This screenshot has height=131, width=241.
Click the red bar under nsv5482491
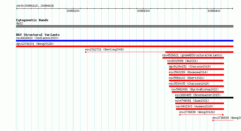pyautogui.click(x=198, y=92)
